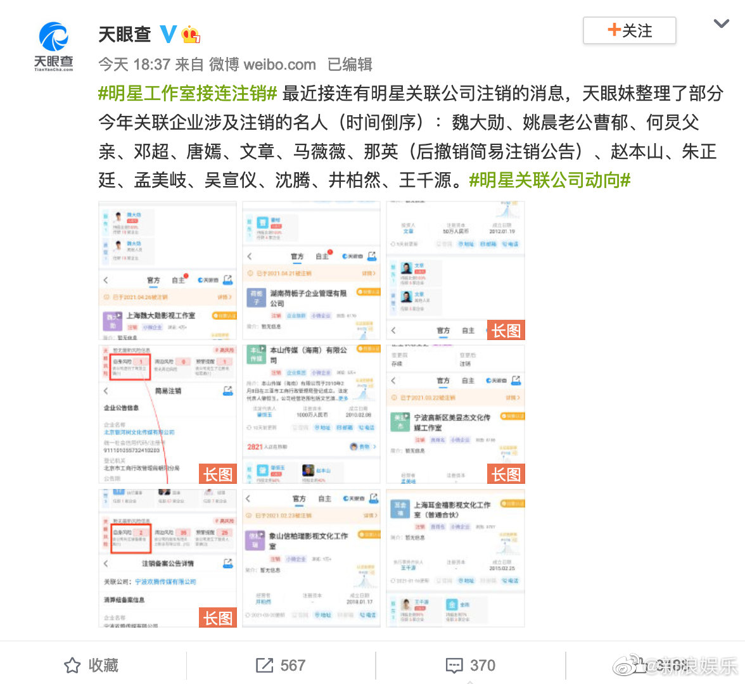Open the 上海魏大勋影视工作室 image thumbnail
The image size is (745, 684).
click(x=167, y=270)
